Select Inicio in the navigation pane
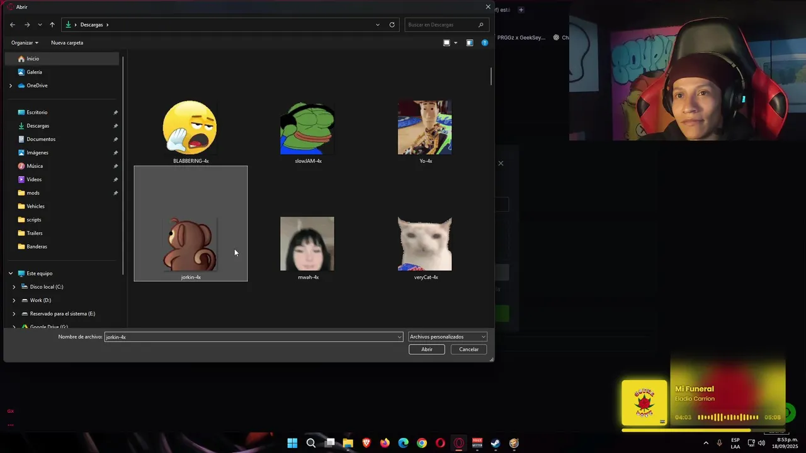The width and height of the screenshot is (806, 453). point(62,59)
